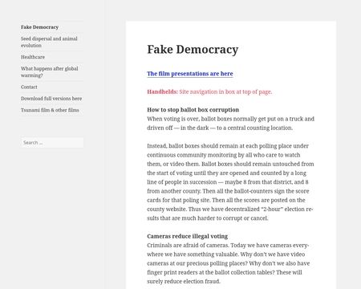Select Download full versions here link
The width and height of the screenshot is (361, 289).
pos(51,99)
